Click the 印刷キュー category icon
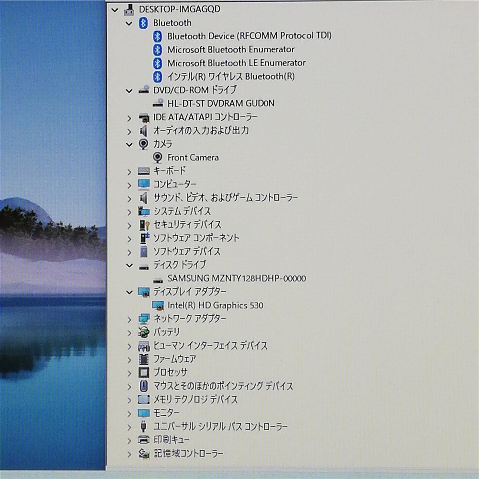This screenshot has height=479, width=479. 142,439
